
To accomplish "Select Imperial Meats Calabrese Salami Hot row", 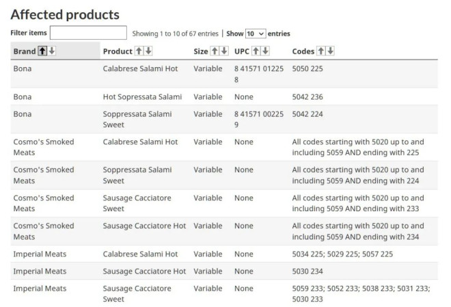I will [x=140, y=254].
